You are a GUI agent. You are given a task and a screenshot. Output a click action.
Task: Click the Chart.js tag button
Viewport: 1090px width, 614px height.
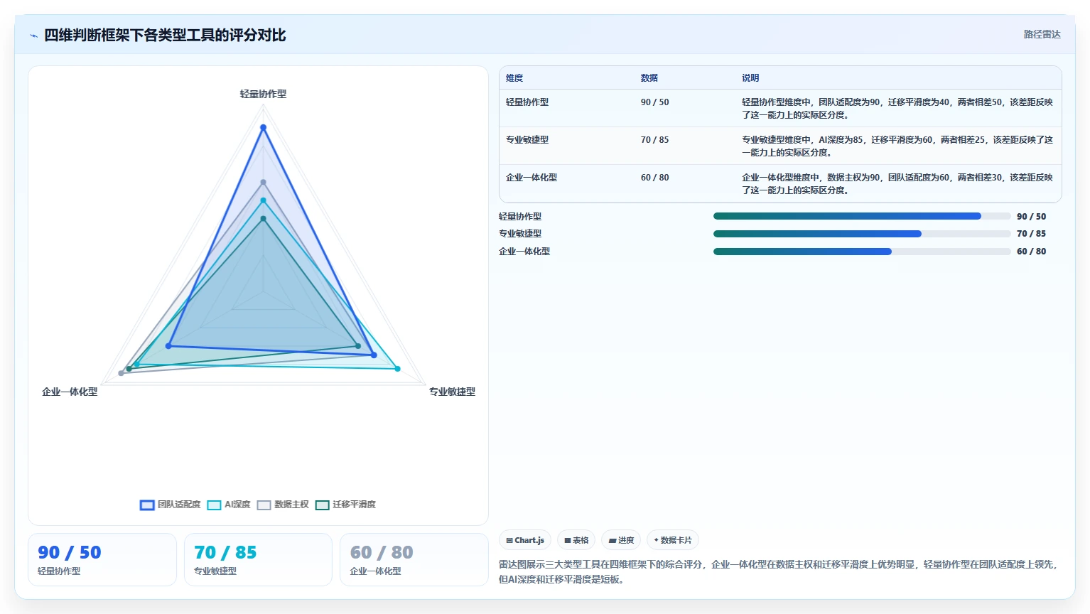(x=525, y=540)
